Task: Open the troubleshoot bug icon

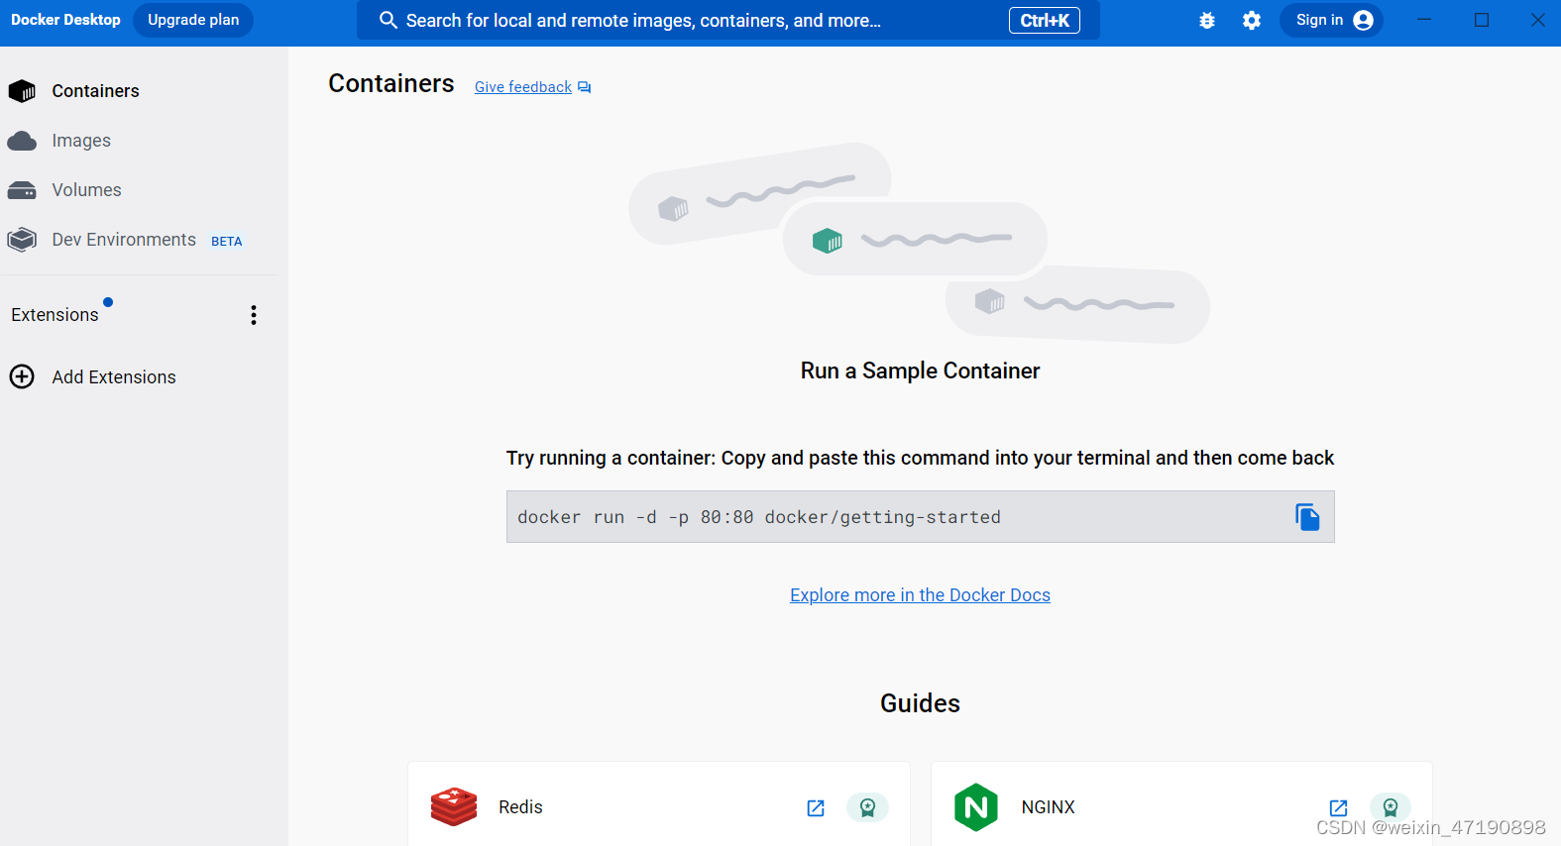Action: (x=1207, y=20)
